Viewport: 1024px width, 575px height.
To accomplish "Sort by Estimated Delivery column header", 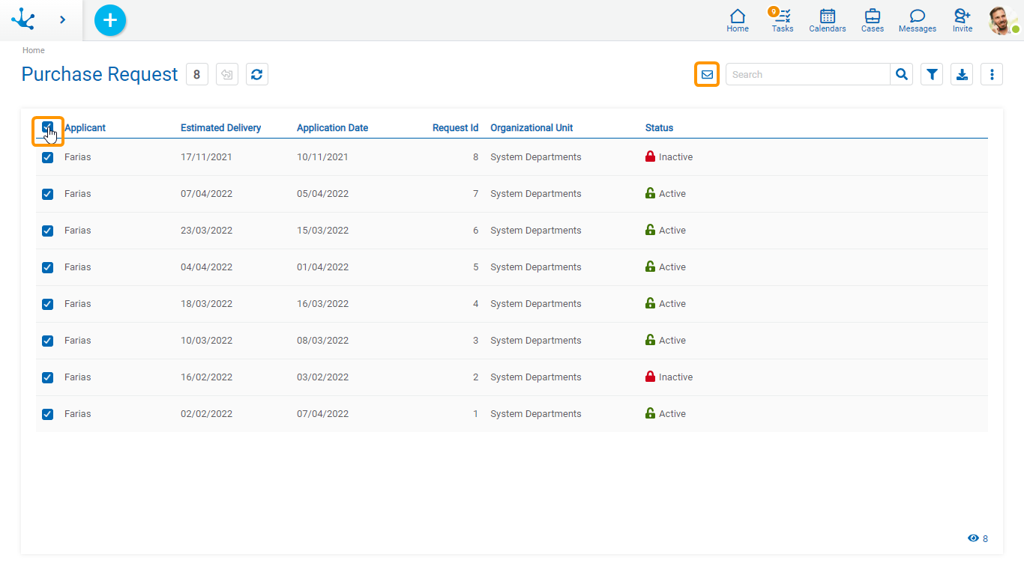I will point(220,128).
